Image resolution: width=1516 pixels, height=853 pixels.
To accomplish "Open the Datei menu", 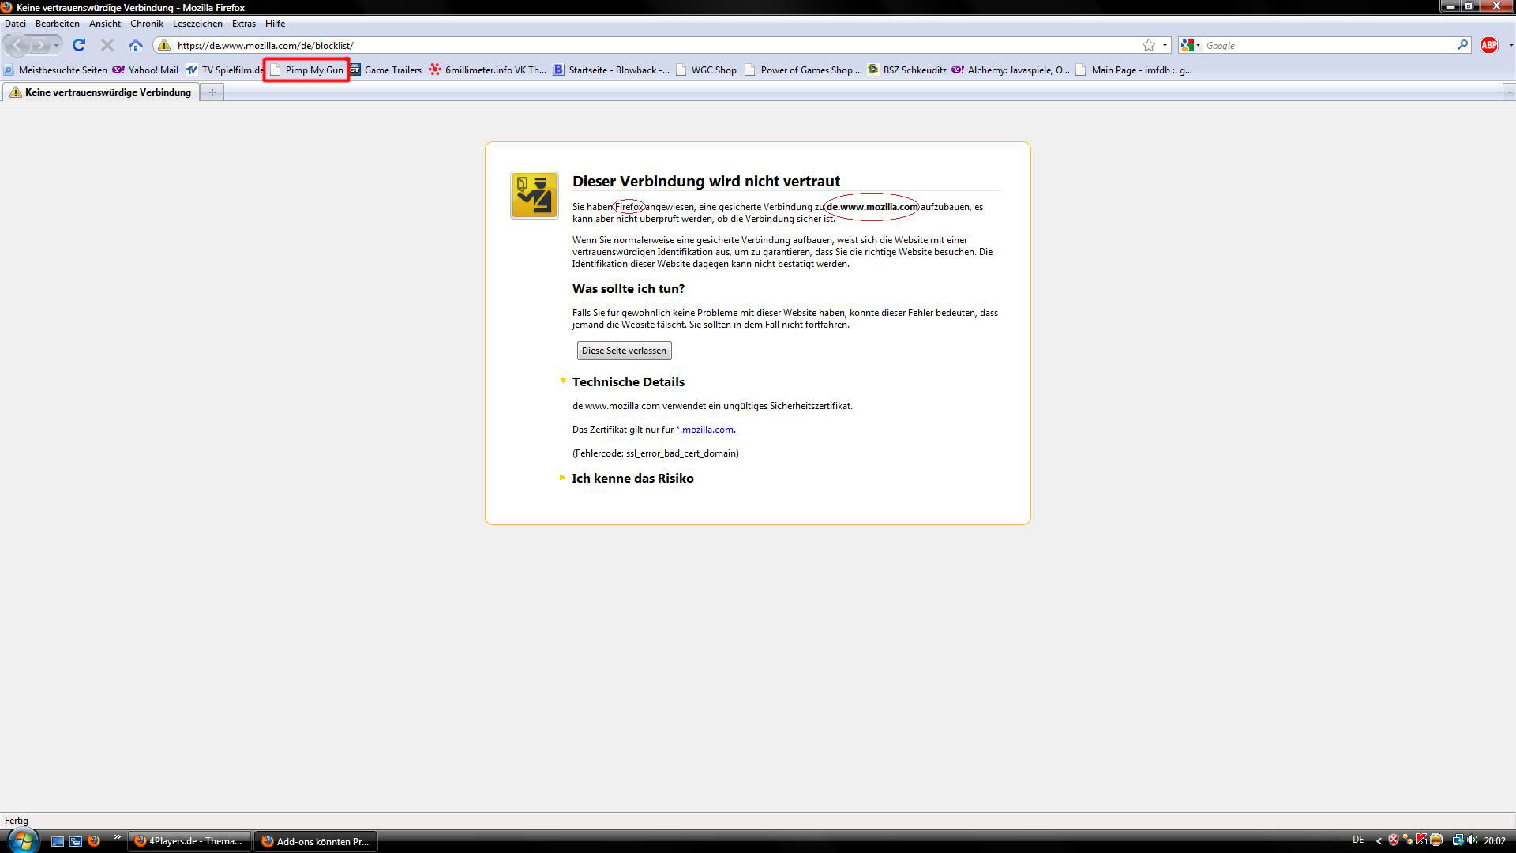I will coord(15,24).
